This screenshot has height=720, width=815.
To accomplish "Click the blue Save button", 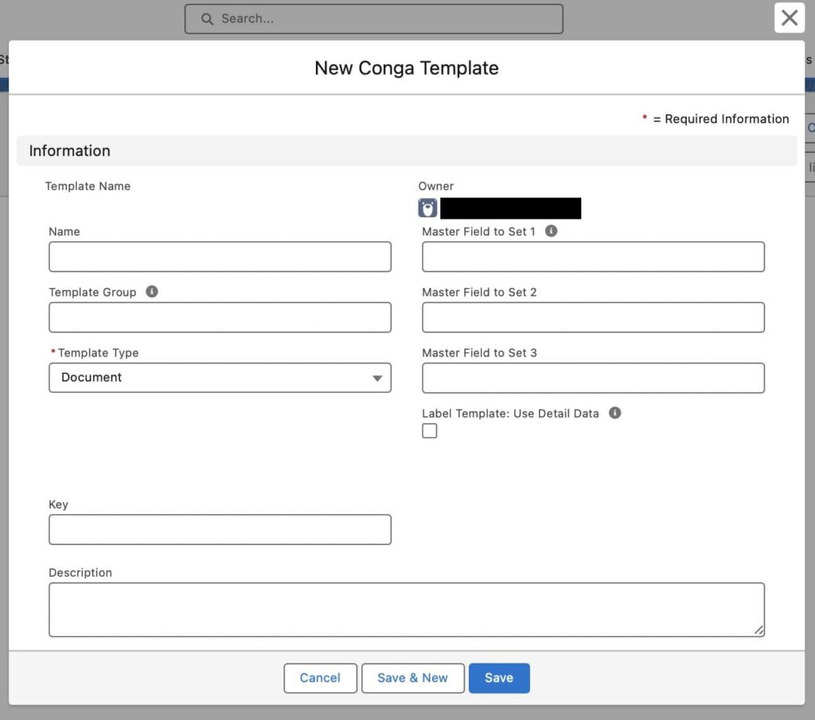I will coord(499,678).
